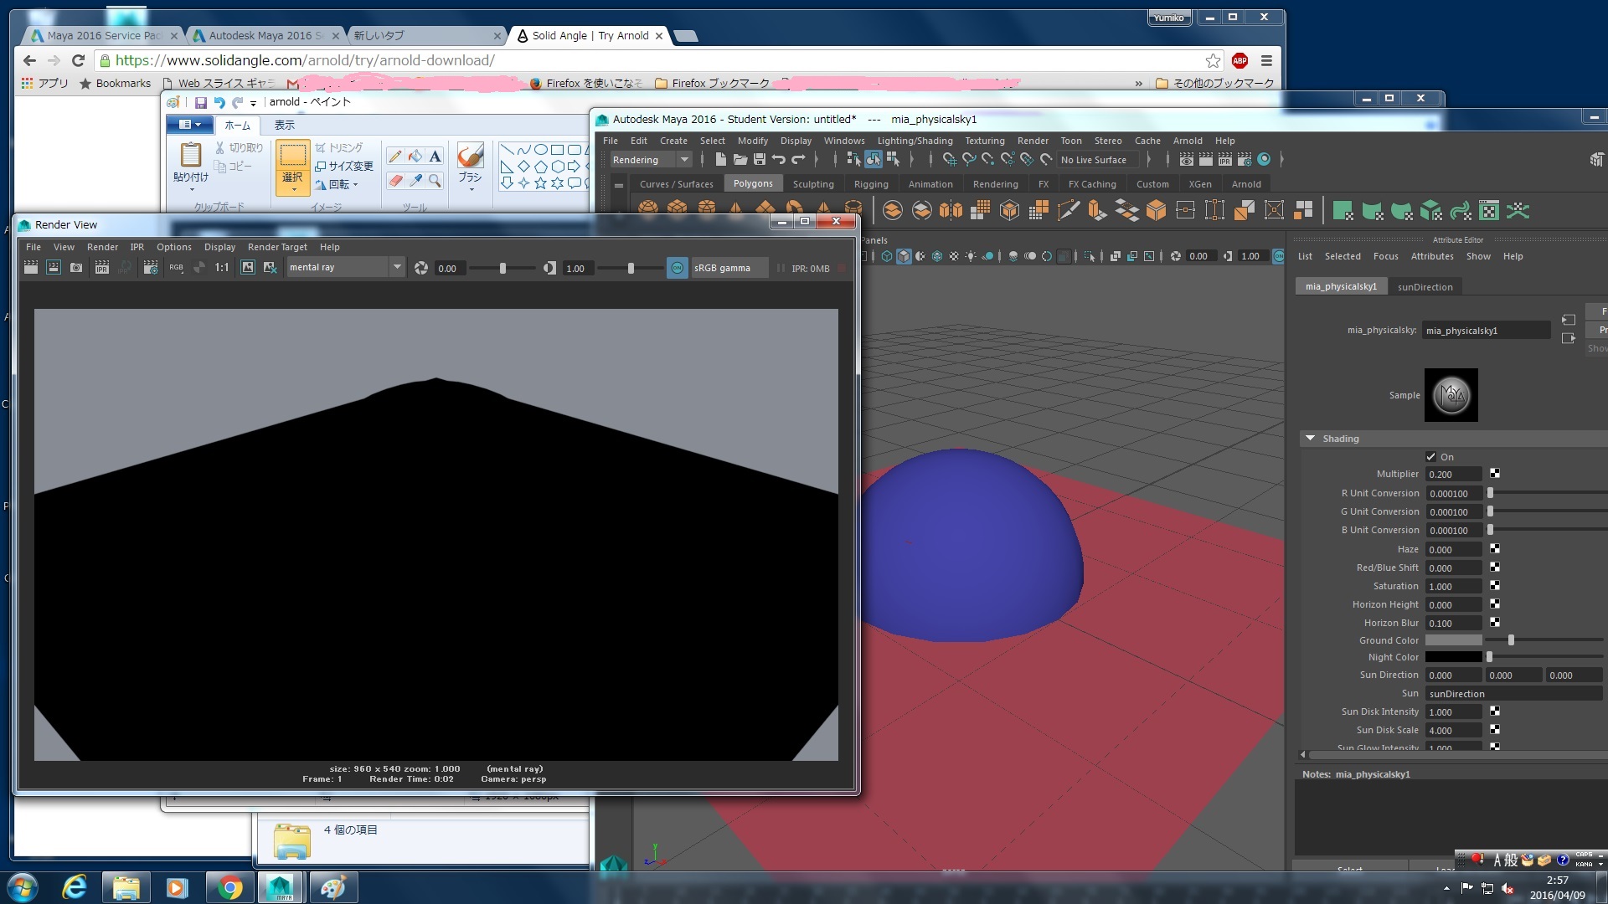
Task: Click Haze map checker button
Action: click(x=1495, y=549)
